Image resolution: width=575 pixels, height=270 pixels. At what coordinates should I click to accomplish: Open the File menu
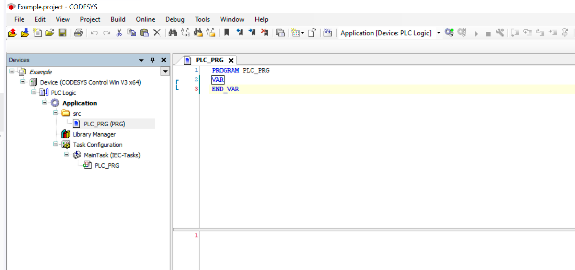(x=19, y=19)
